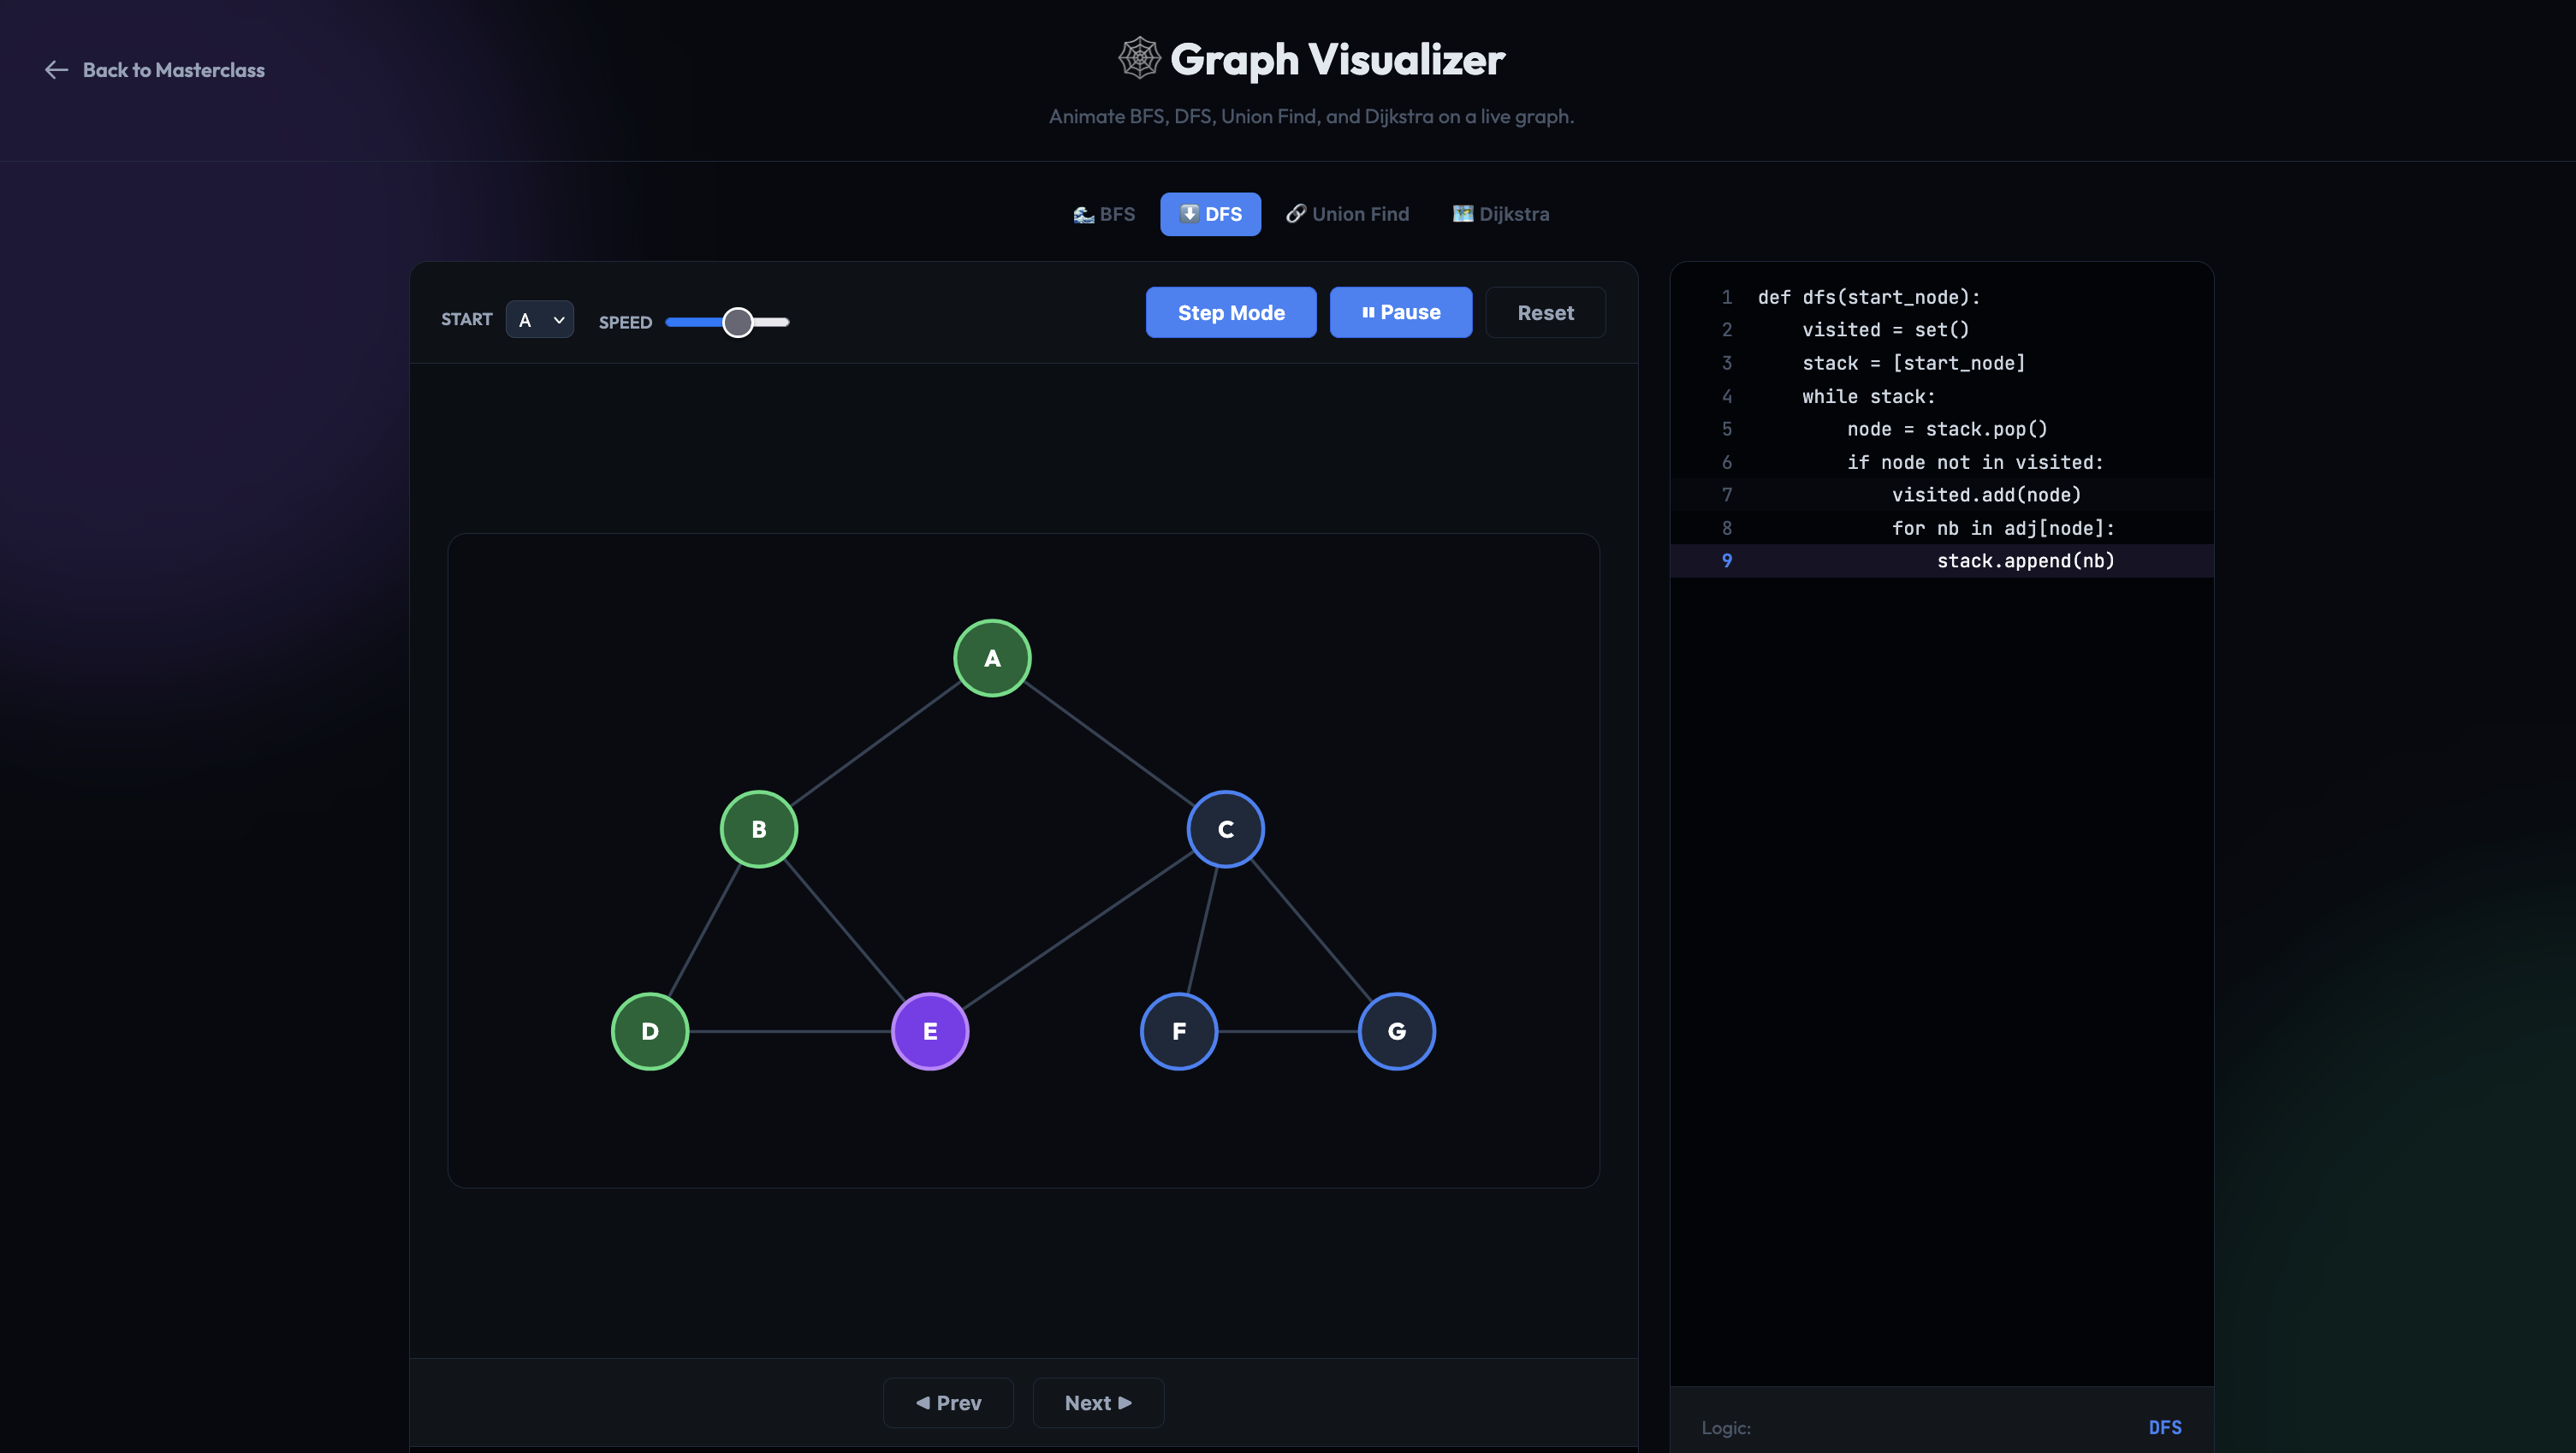Select graph node D
Screen dimensions: 2576x1453
point(650,1031)
